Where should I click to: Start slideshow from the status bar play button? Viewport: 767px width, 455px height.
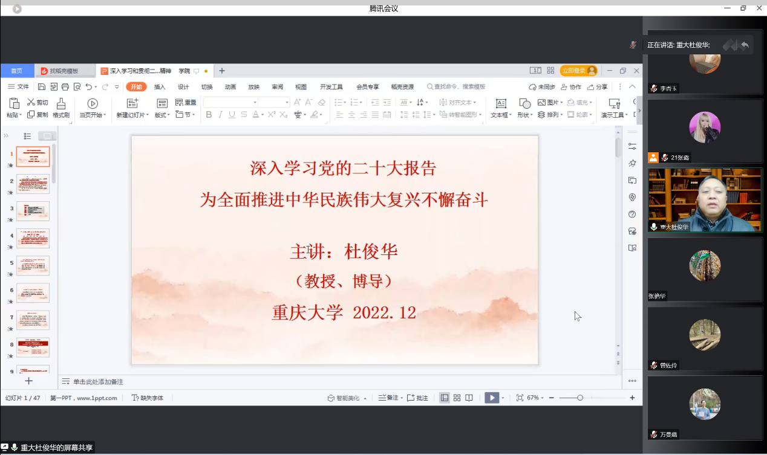492,398
